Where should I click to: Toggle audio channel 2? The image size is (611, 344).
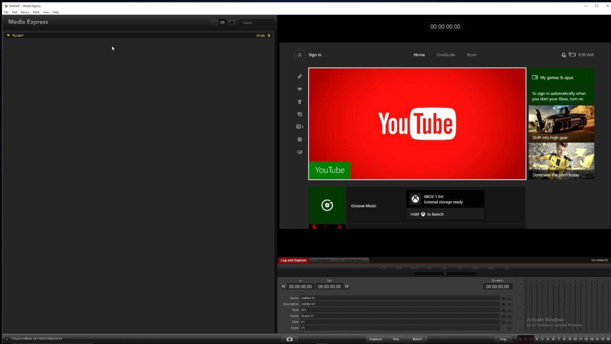coord(531,339)
